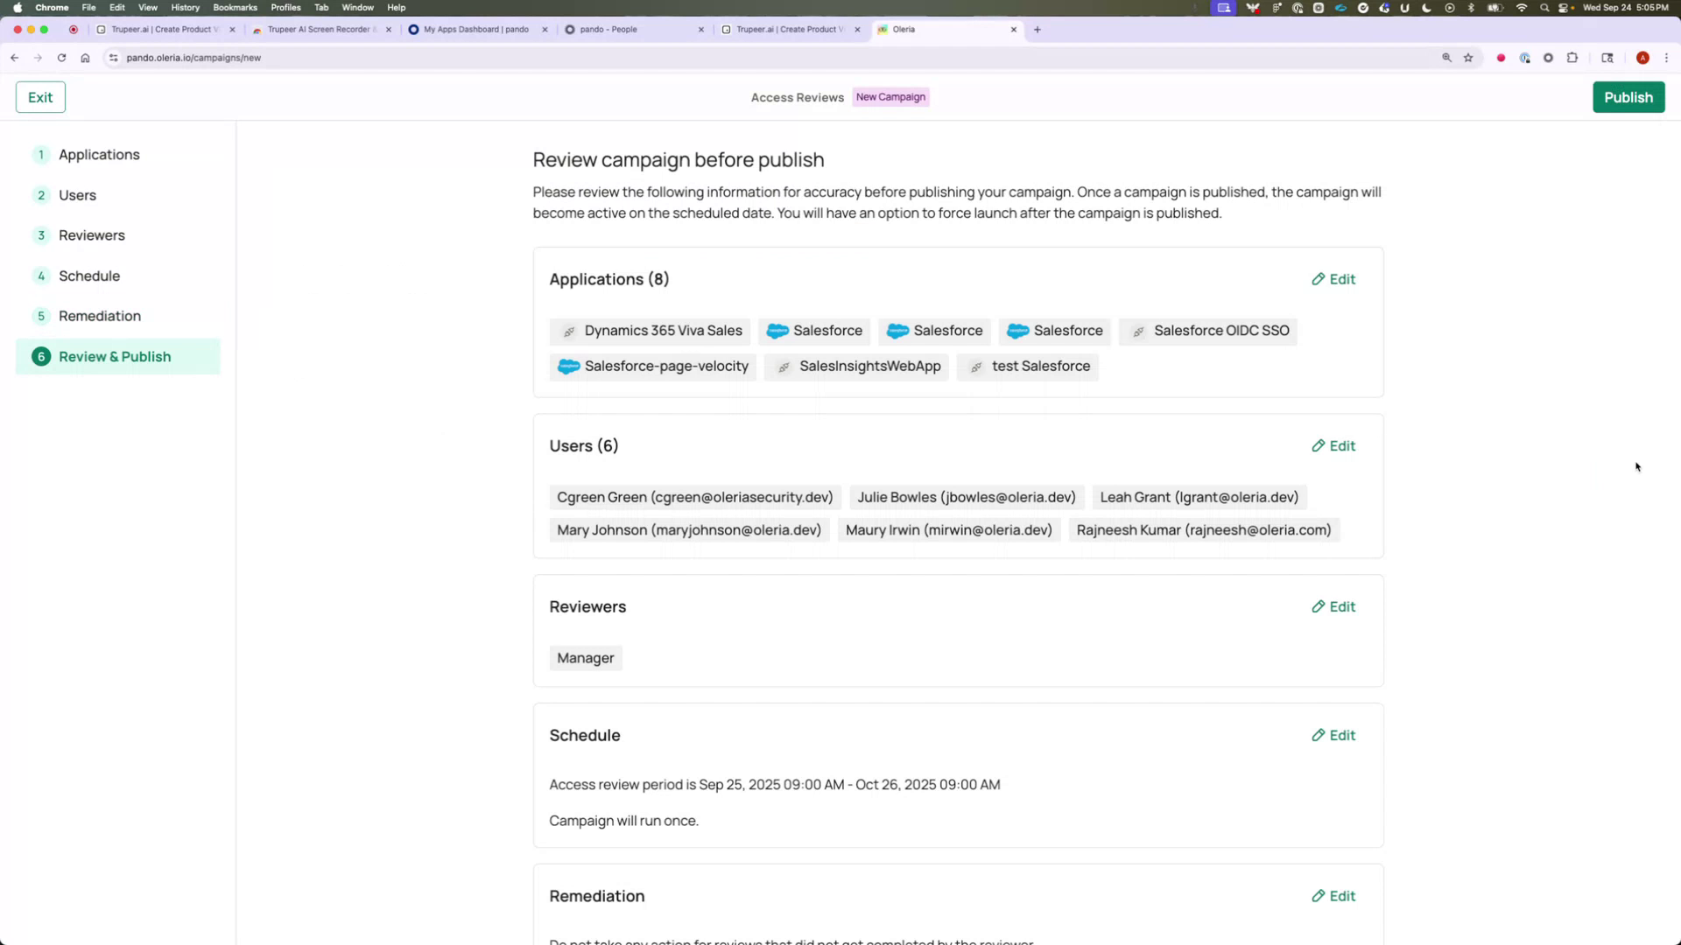Open the Bookmarks menu in the menu bar
This screenshot has width=1681, height=945.
[x=235, y=7]
